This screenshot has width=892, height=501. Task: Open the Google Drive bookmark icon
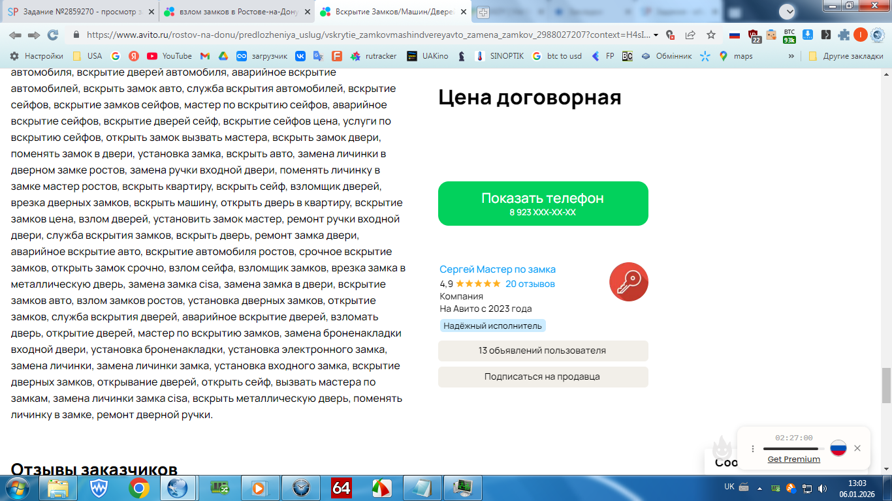coord(223,56)
